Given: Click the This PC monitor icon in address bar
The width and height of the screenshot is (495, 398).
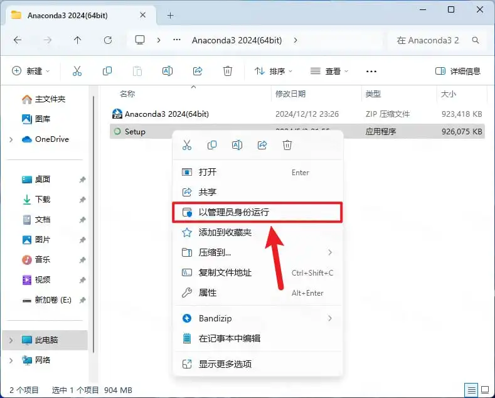Looking at the screenshot, I should pyautogui.click(x=140, y=40).
